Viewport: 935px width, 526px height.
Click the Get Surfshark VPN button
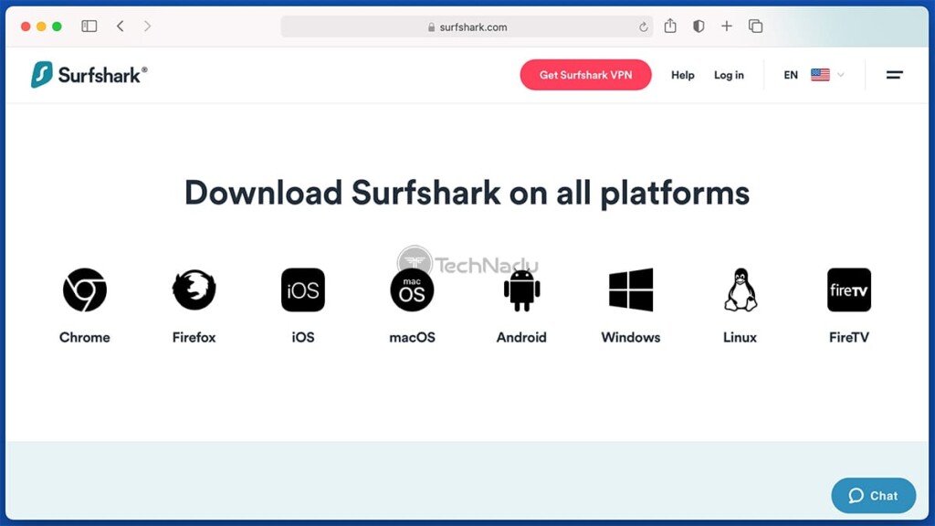(585, 75)
